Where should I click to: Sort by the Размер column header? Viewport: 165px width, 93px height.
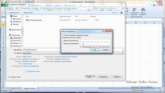click(x=93, y=16)
